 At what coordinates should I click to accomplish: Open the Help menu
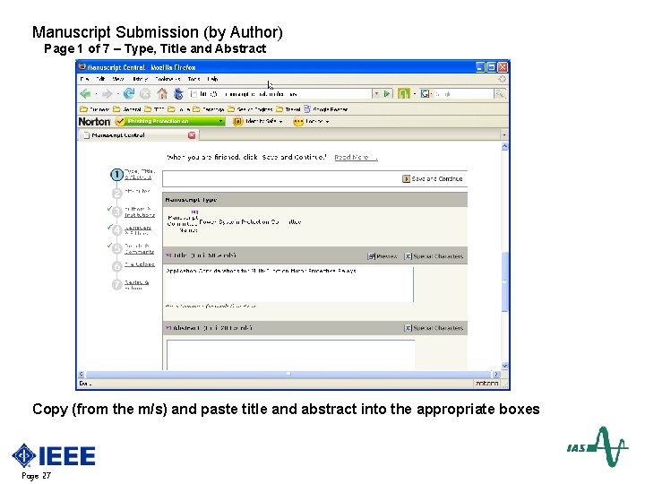pyautogui.click(x=212, y=79)
